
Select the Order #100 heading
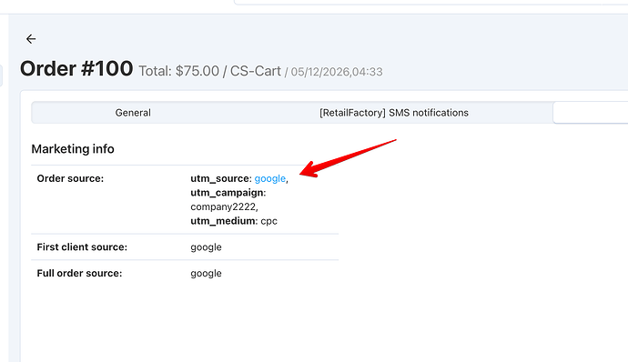pos(76,68)
